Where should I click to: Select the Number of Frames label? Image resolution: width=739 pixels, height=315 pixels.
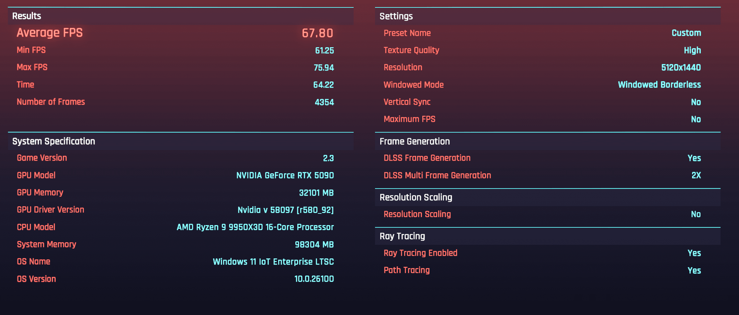pos(51,102)
